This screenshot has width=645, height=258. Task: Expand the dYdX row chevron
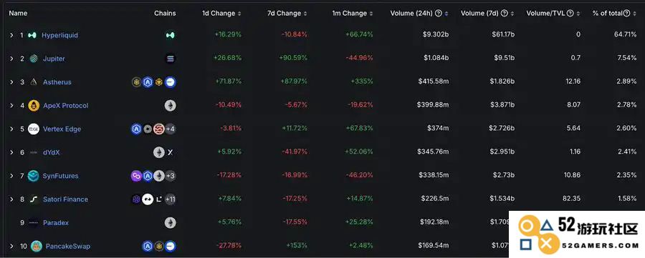tap(12, 152)
